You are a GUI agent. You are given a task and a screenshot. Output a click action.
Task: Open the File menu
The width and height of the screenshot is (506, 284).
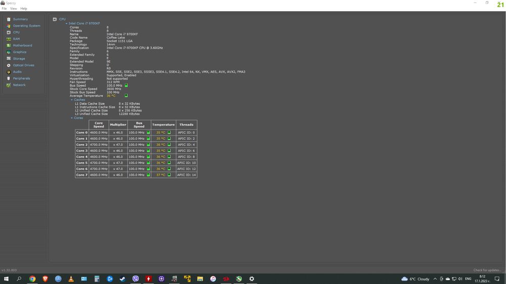coord(4,9)
